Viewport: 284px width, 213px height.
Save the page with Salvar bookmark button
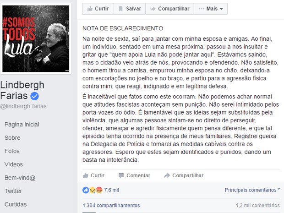[129, 9]
